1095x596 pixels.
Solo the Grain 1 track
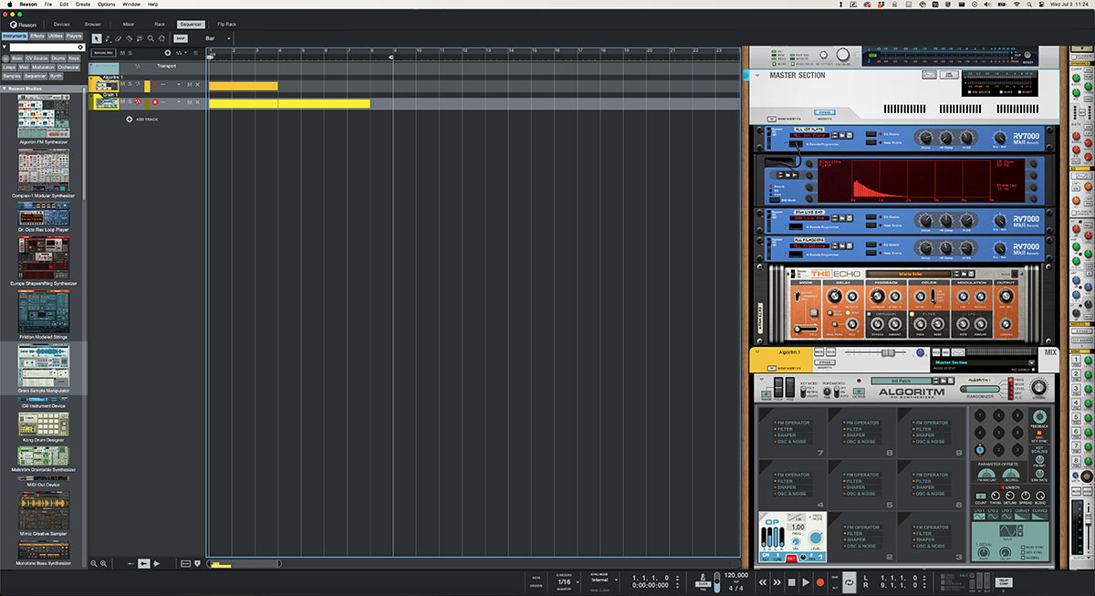[x=130, y=101]
